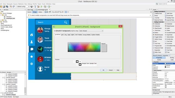Screen dimensions: 175x98
Task: Toggle the enabled checkbox in Properties
Action: [166, 88]
